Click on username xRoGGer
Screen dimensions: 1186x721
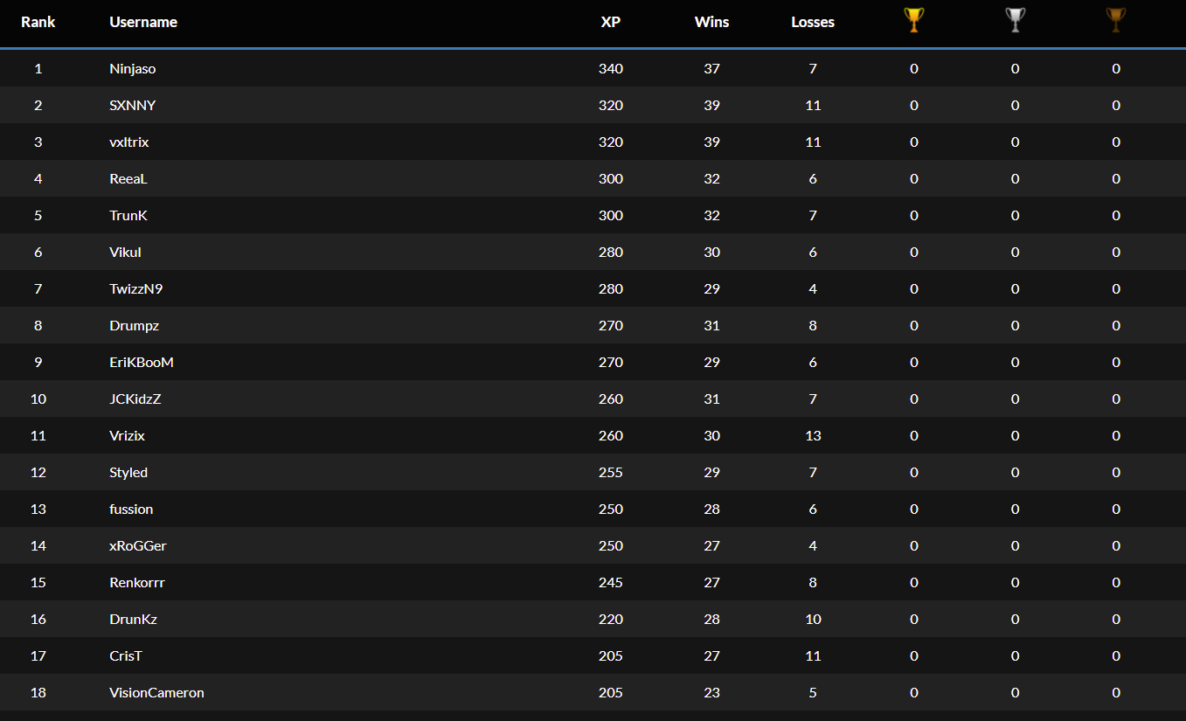tap(138, 545)
